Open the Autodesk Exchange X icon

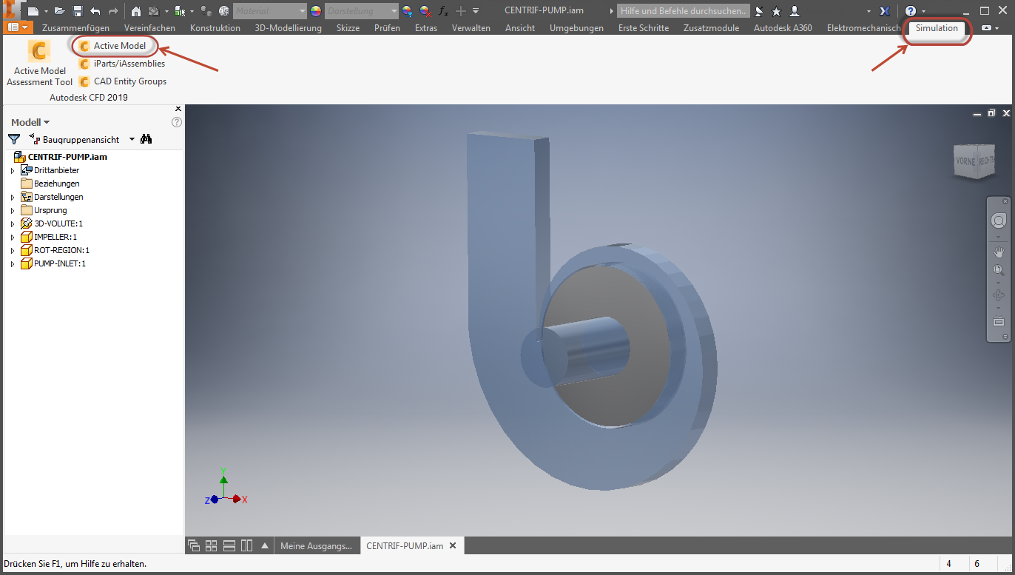(885, 11)
